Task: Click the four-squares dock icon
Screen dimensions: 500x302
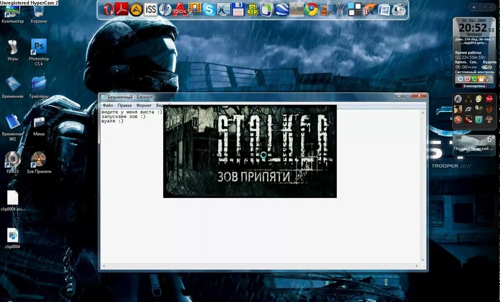Action: [x=354, y=10]
